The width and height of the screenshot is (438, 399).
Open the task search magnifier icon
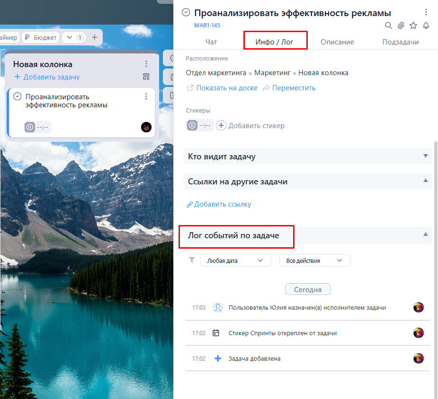[x=388, y=26]
